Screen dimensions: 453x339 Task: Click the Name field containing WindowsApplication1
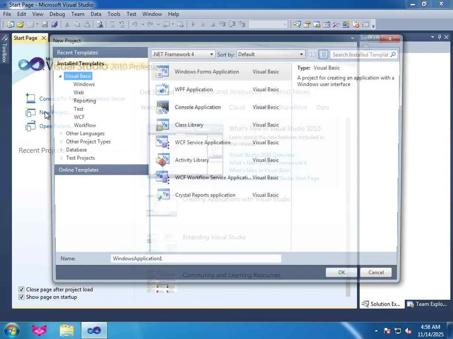click(196, 259)
